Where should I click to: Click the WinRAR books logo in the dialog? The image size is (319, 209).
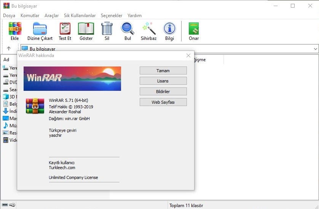pyautogui.click(x=35, y=106)
